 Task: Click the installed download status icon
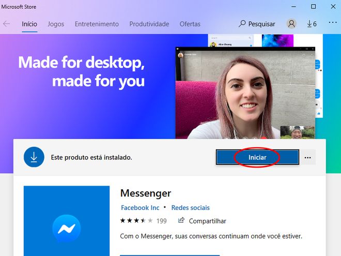34,157
